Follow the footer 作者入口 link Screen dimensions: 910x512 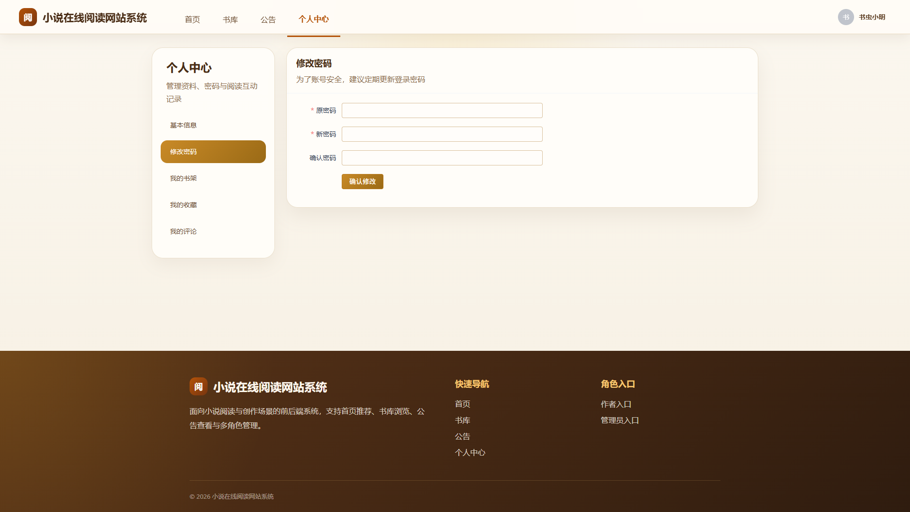point(616,404)
